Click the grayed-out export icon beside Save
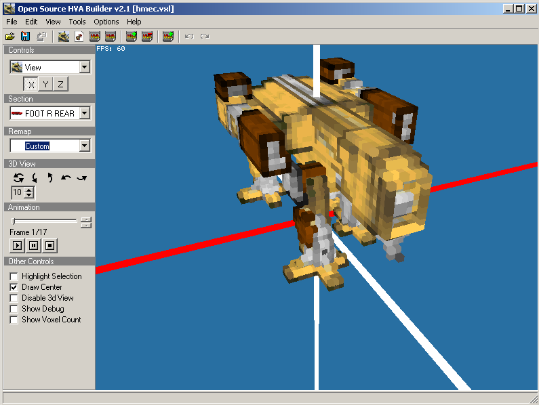 [41, 36]
